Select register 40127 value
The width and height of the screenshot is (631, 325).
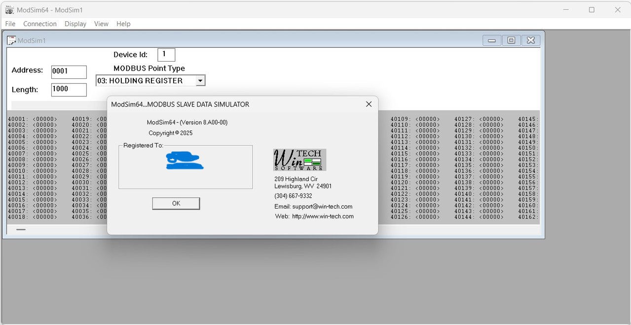(x=491, y=119)
